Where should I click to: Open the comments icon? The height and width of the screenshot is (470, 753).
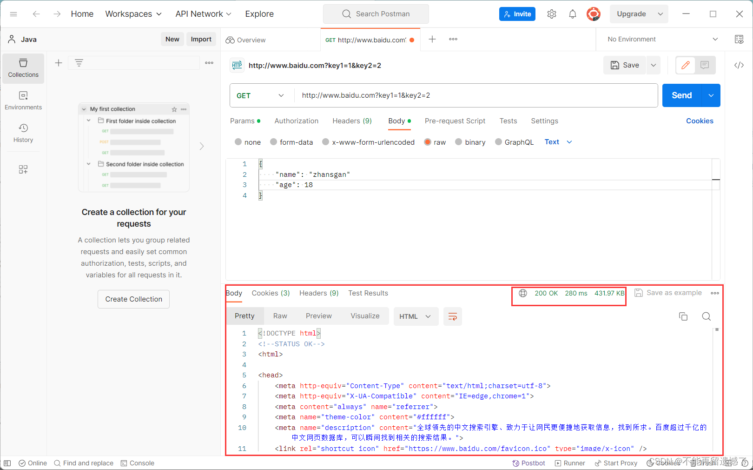point(705,65)
